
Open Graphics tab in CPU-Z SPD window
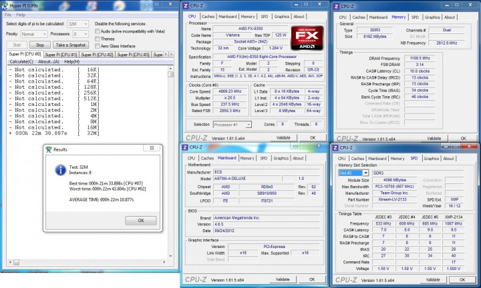(x=432, y=159)
